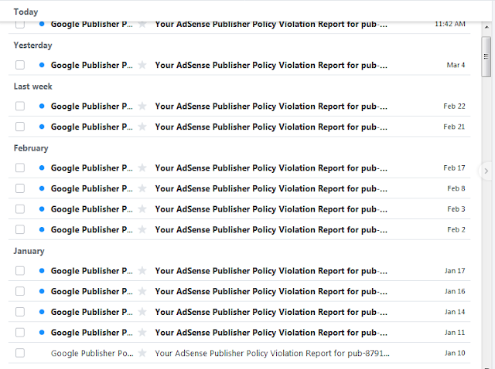
Task: Click unread dot on Jan 14 email
Action: click(x=42, y=312)
